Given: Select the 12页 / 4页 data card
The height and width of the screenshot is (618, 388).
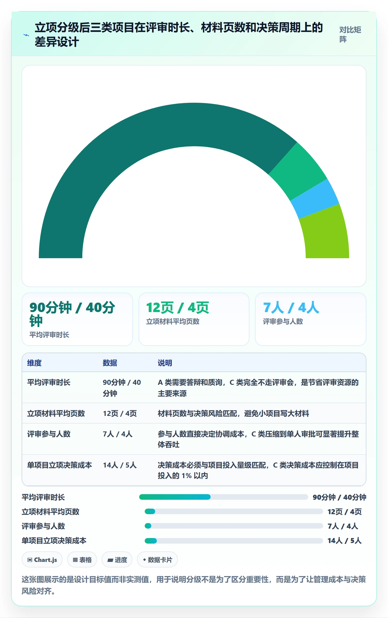Looking at the screenshot, I should pos(194,319).
